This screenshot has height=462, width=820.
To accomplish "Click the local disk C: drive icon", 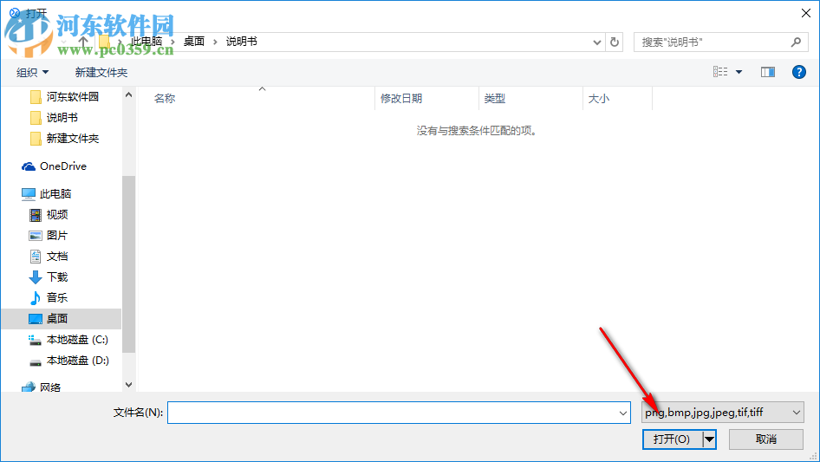I will pos(35,340).
